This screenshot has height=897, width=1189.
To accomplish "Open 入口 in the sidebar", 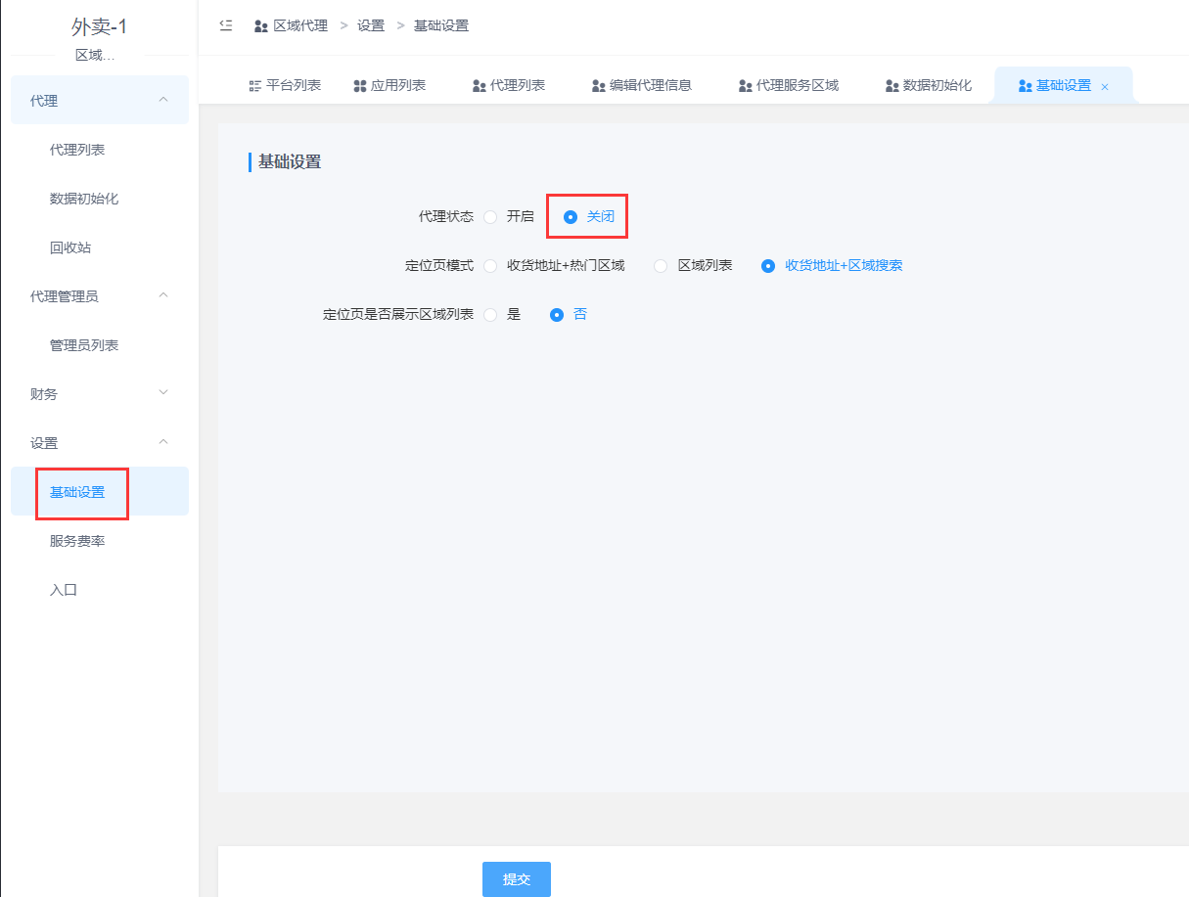I will (100, 589).
